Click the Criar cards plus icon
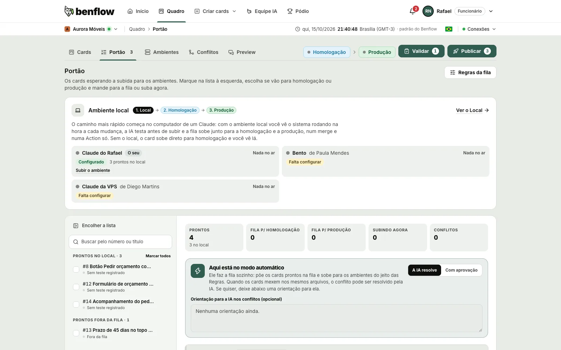This screenshot has width=561, height=350. click(197, 11)
